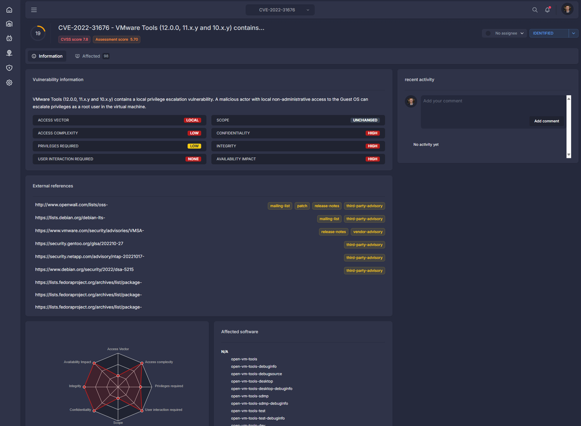Click the home icon in sidebar
This screenshot has height=426, width=581.
(9, 10)
